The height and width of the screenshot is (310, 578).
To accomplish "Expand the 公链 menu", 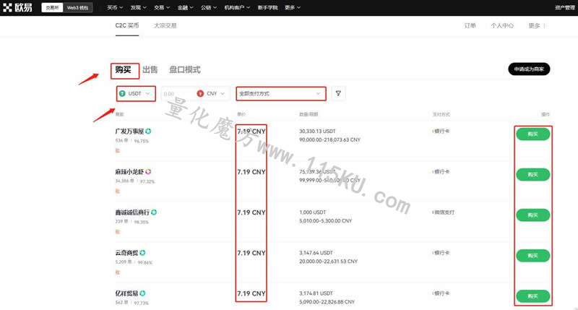I will [209, 7].
